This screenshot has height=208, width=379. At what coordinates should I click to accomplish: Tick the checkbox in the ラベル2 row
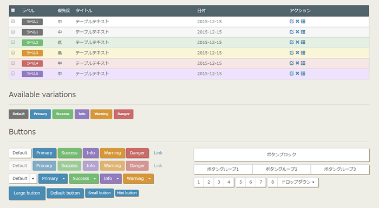tap(13, 42)
